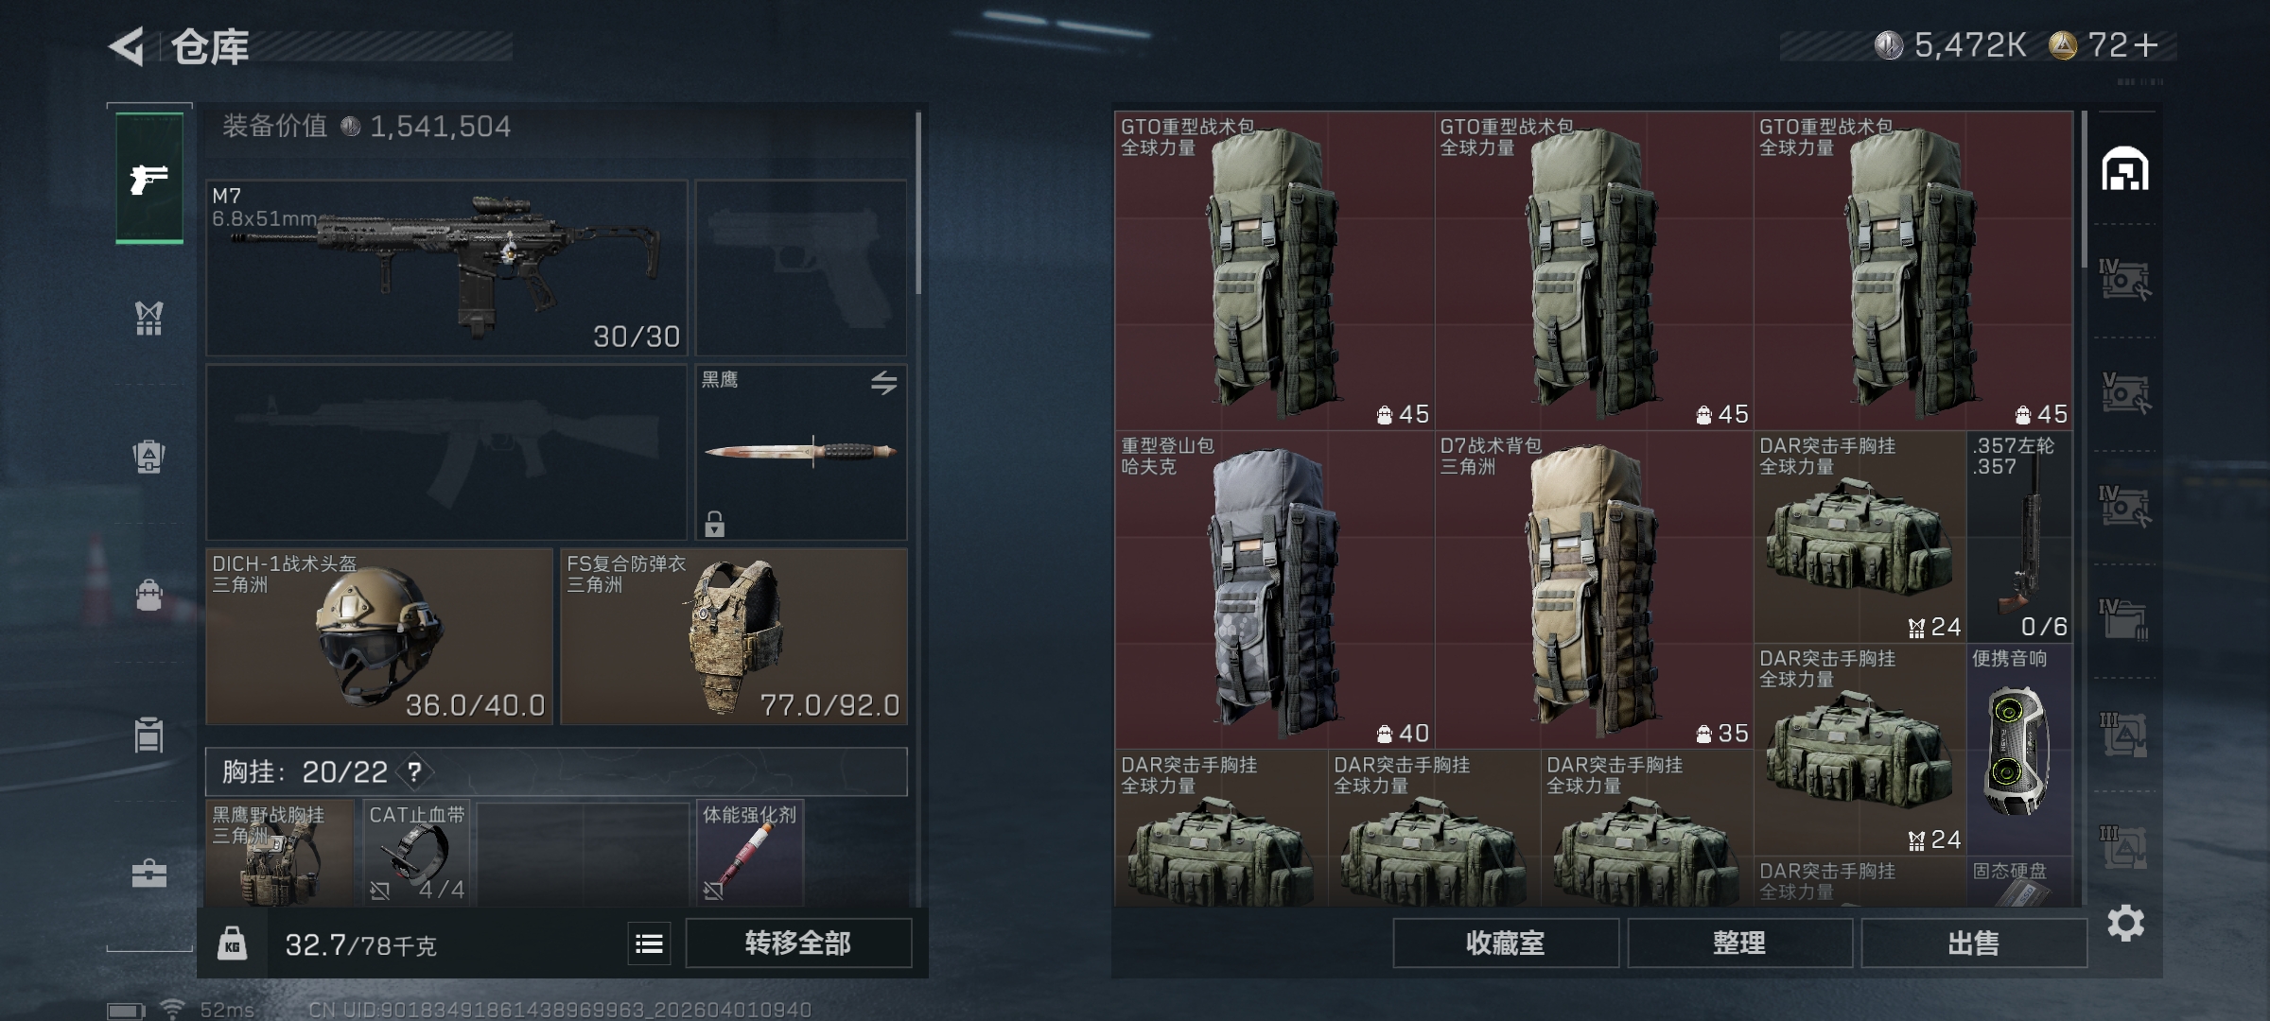The image size is (2270, 1021).
Task: Add currency with the plus next to 72
Action: (2147, 45)
